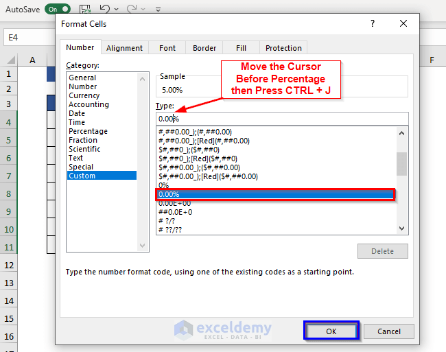This screenshot has width=446, height=352.
Task: Select Currency category
Action: (102, 95)
